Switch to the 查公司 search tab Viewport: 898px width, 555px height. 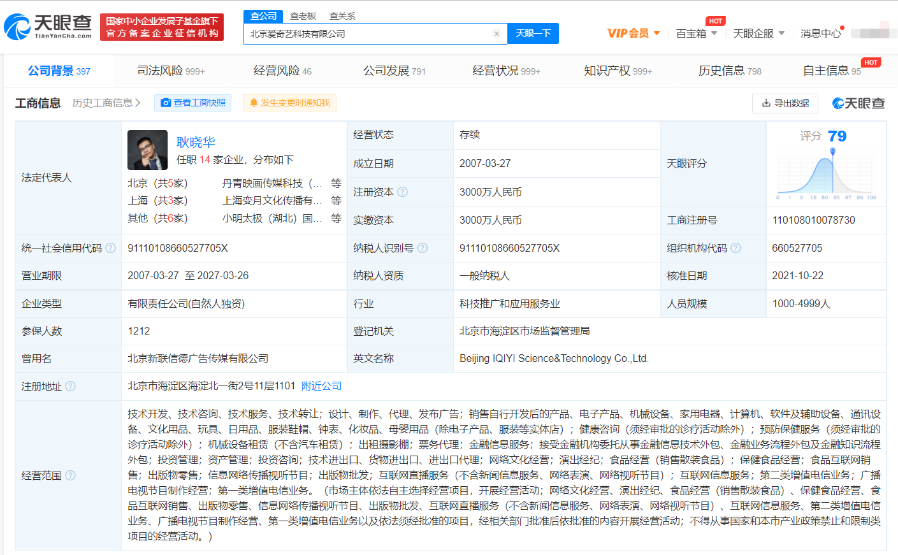coord(263,16)
